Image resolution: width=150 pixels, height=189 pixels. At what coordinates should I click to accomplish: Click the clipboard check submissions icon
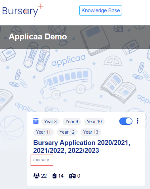54,176
